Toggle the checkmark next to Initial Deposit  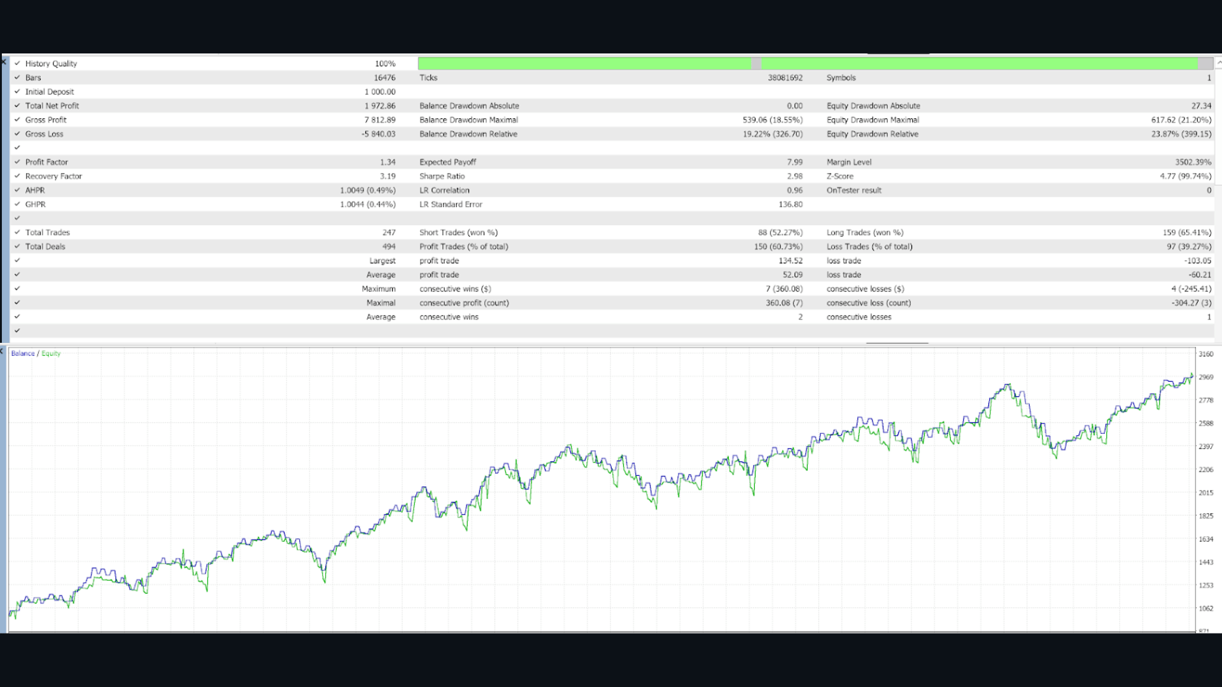[17, 92]
